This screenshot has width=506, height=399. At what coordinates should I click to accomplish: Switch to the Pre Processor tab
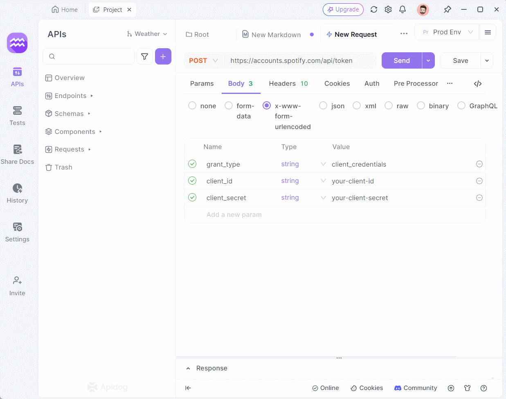pyautogui.click(x=416, y=83)
